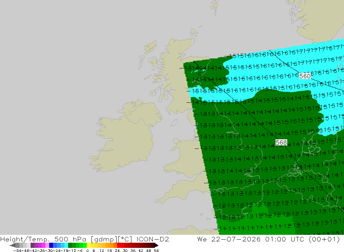Click the dark right arrow of the color scale
This screenshot has width=344, height=252.
click(156, 245)
